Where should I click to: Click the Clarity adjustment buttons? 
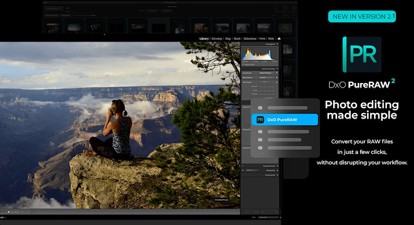point(267,90)
